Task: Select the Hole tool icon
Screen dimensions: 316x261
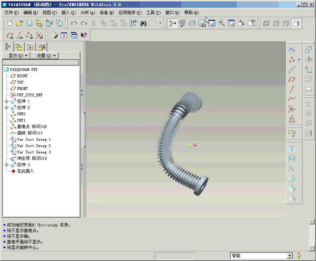Action: click(x=292, y=149)
